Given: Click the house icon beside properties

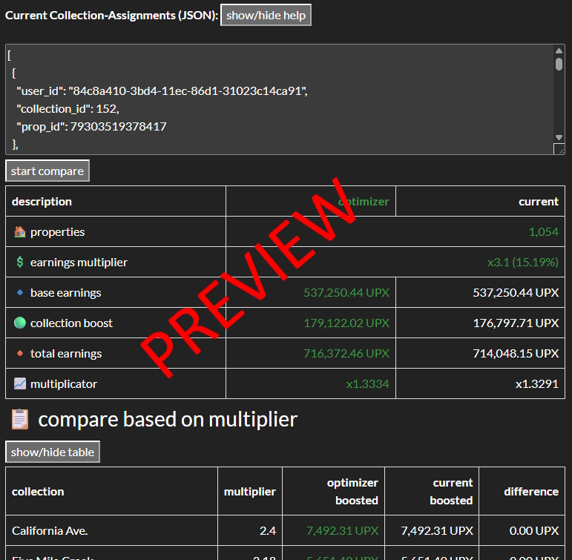Looking at the screenshot, I should tap(20, 232).
